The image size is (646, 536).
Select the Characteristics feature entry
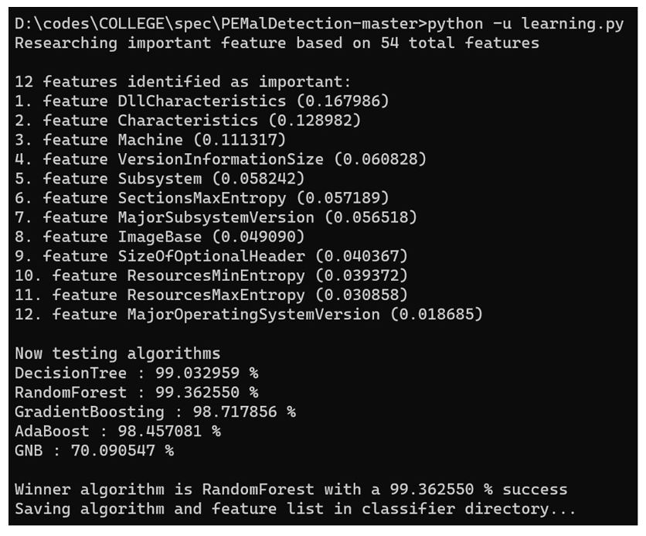tap(188, 121)
